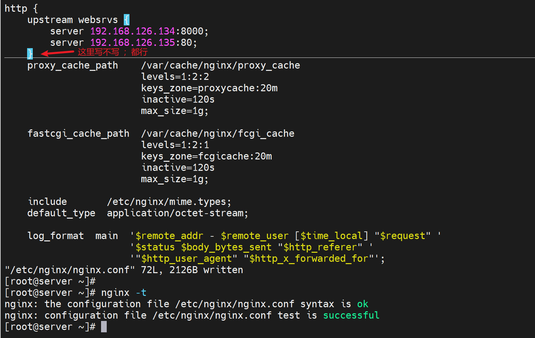Click the proxy_cache_path directive
This screenshot has width=535, height=338.
click(73, 66)
